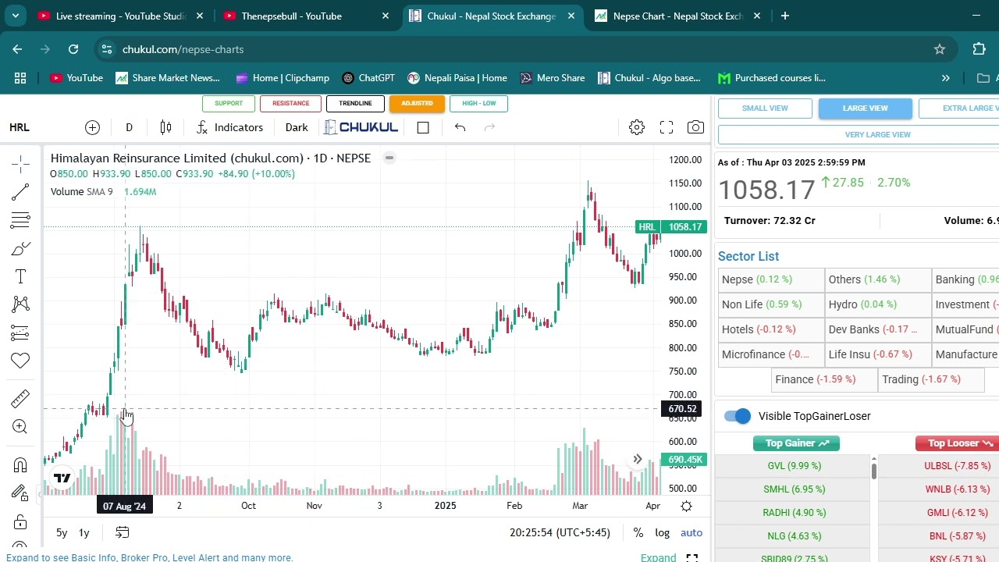This screenshot has width=999, height=562.
Task: Select the crosshair cursor tool
Action: (x=20, y=162)
